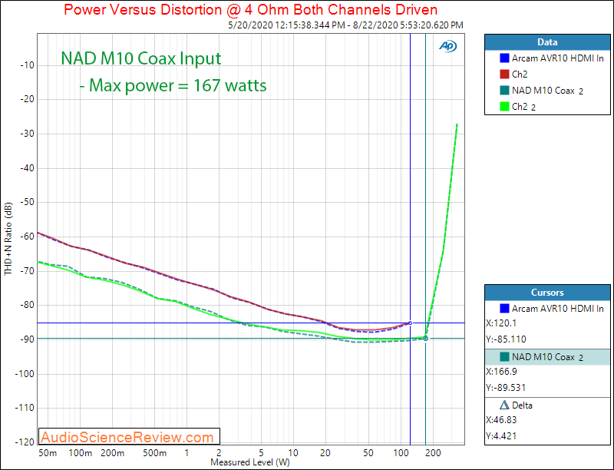Click the Data panel header

pos(547,42)
